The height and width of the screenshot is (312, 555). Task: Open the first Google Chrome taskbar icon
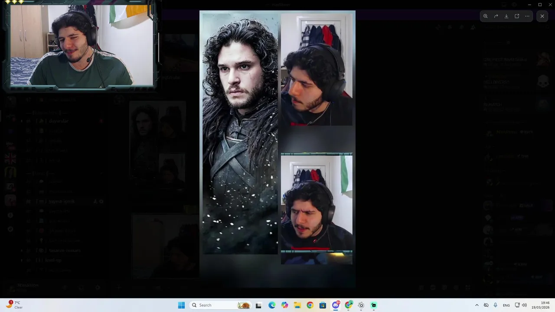[310, 305]
